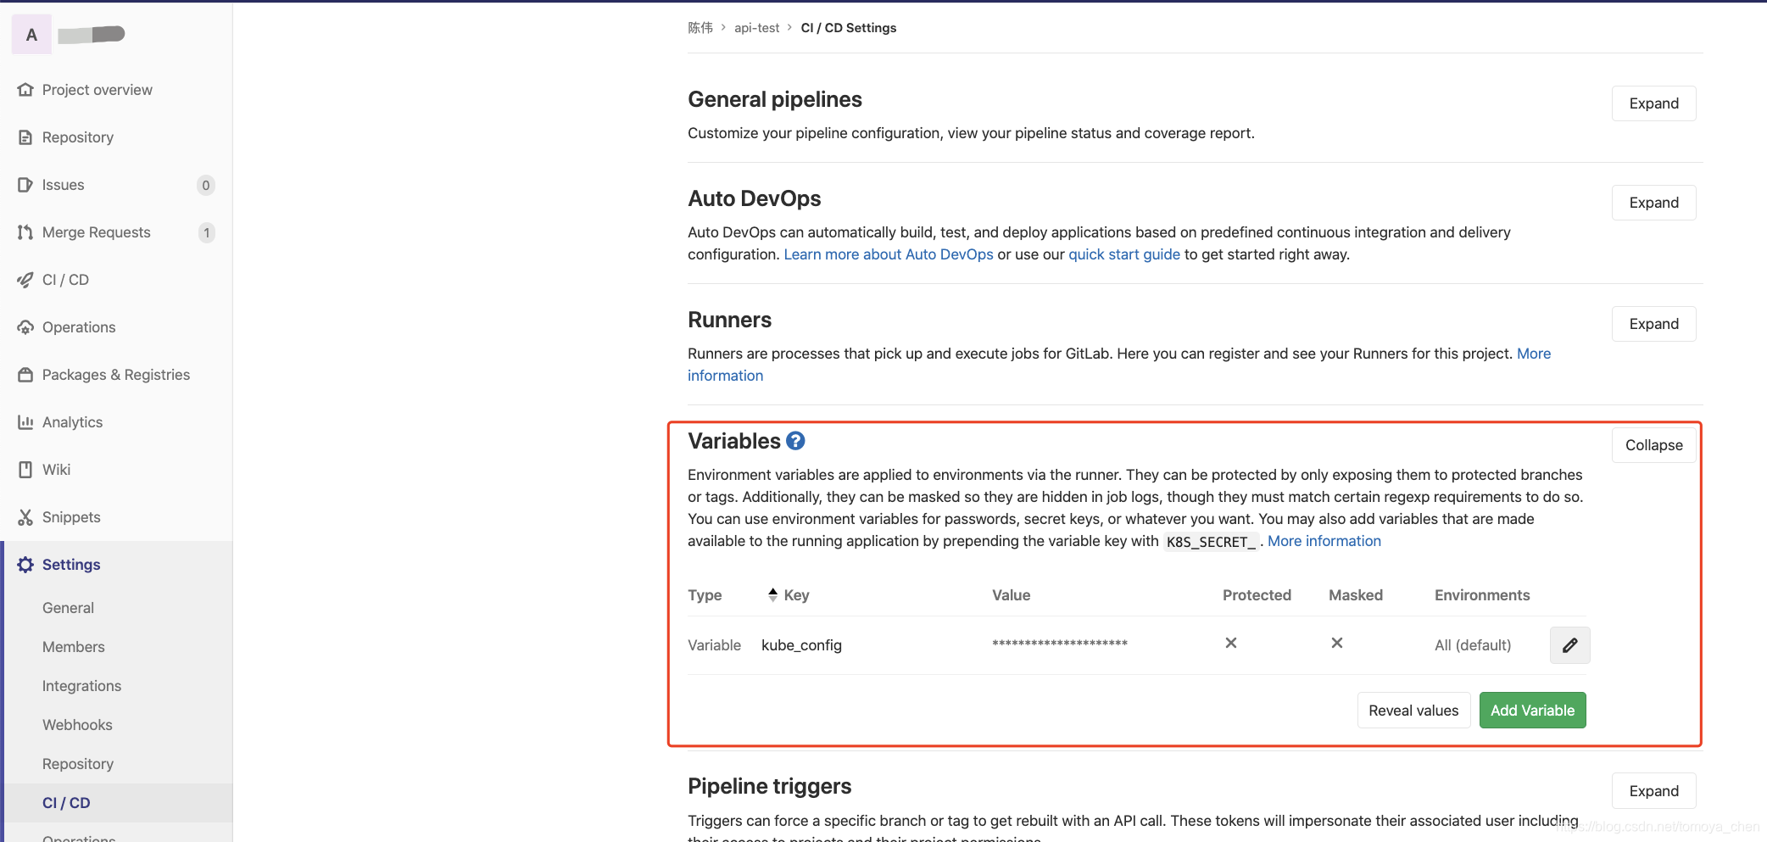The image size is (1767, 842).
Task: Open Analytics in the sidebar
Action: click(73, 422)
